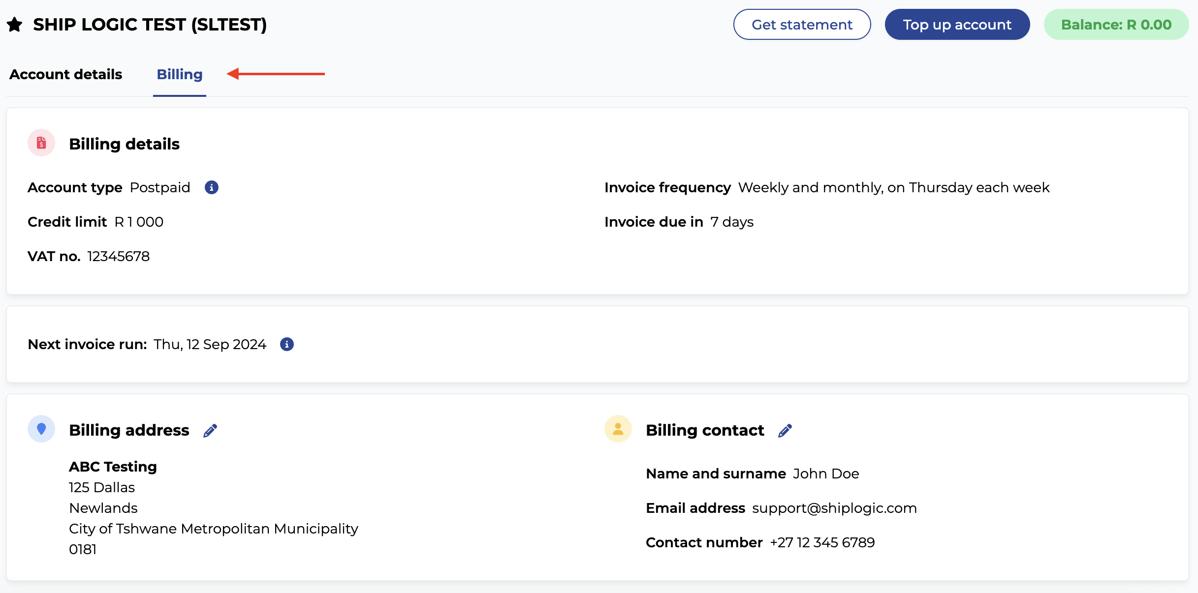Click the contact number +27 12 345 6789
Viewport: 1198px width, 593px height.
coord(822,542)
